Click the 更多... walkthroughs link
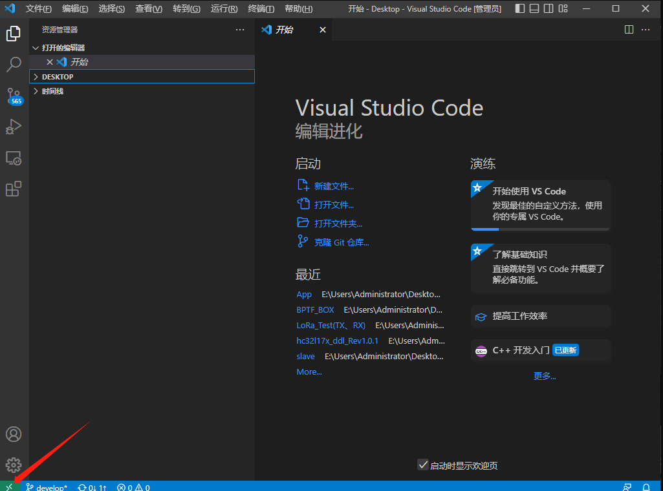 pos(545,376)
